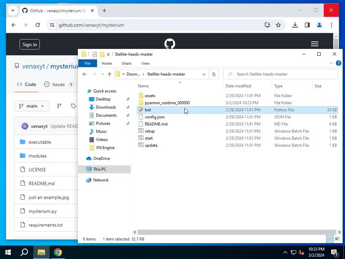
Task: Open Downloads from navigation pane
Action: 105,107
